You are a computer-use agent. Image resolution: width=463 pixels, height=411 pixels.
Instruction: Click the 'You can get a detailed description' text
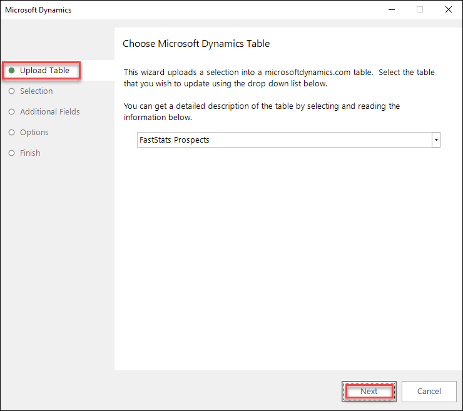coord(262,111)
